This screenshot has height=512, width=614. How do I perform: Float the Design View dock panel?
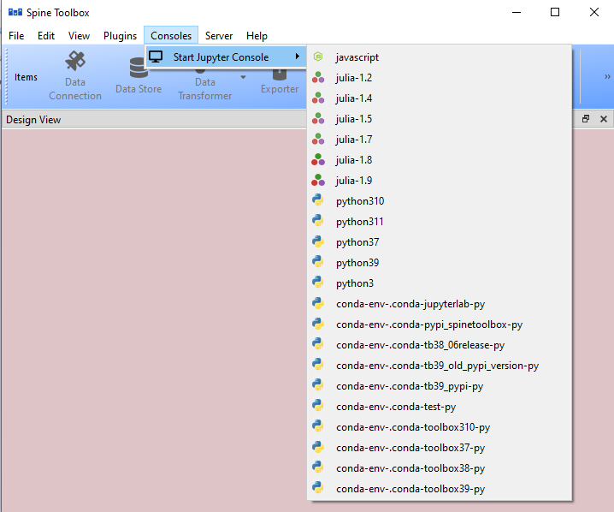click(x=586, y=119)
